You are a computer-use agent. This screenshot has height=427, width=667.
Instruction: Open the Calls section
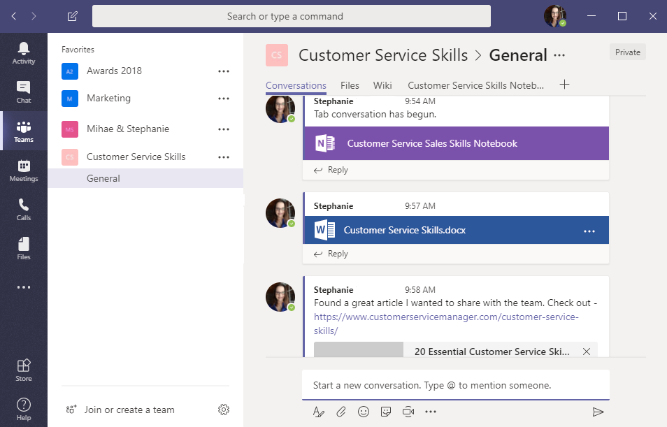(23, 210)
